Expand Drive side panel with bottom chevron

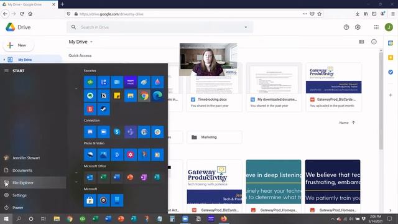(x=391, y=210)
